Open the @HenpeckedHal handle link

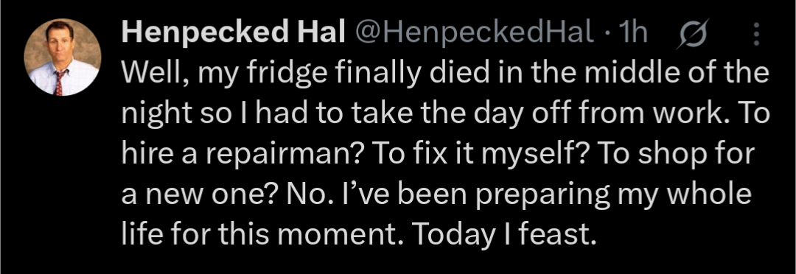pyautogui.click(x=475, y=33)
